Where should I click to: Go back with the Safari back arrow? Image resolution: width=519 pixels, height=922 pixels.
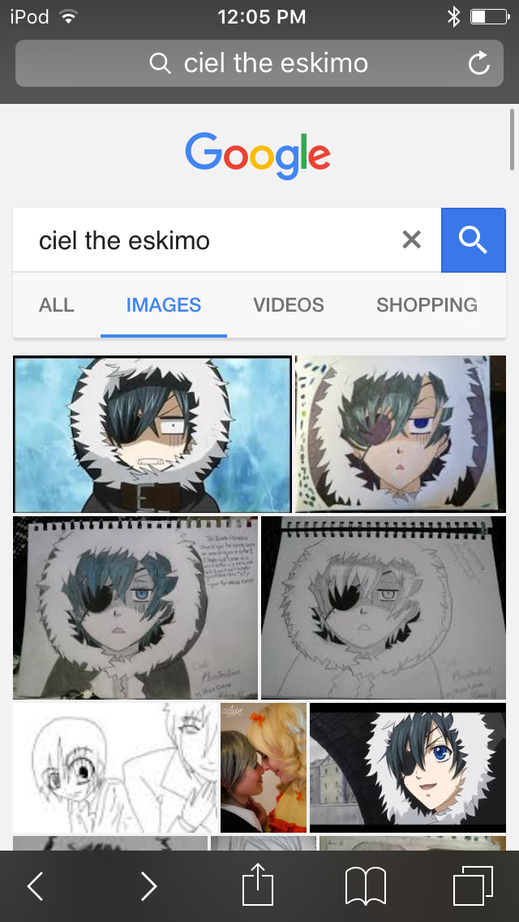[x=36, y=885]
